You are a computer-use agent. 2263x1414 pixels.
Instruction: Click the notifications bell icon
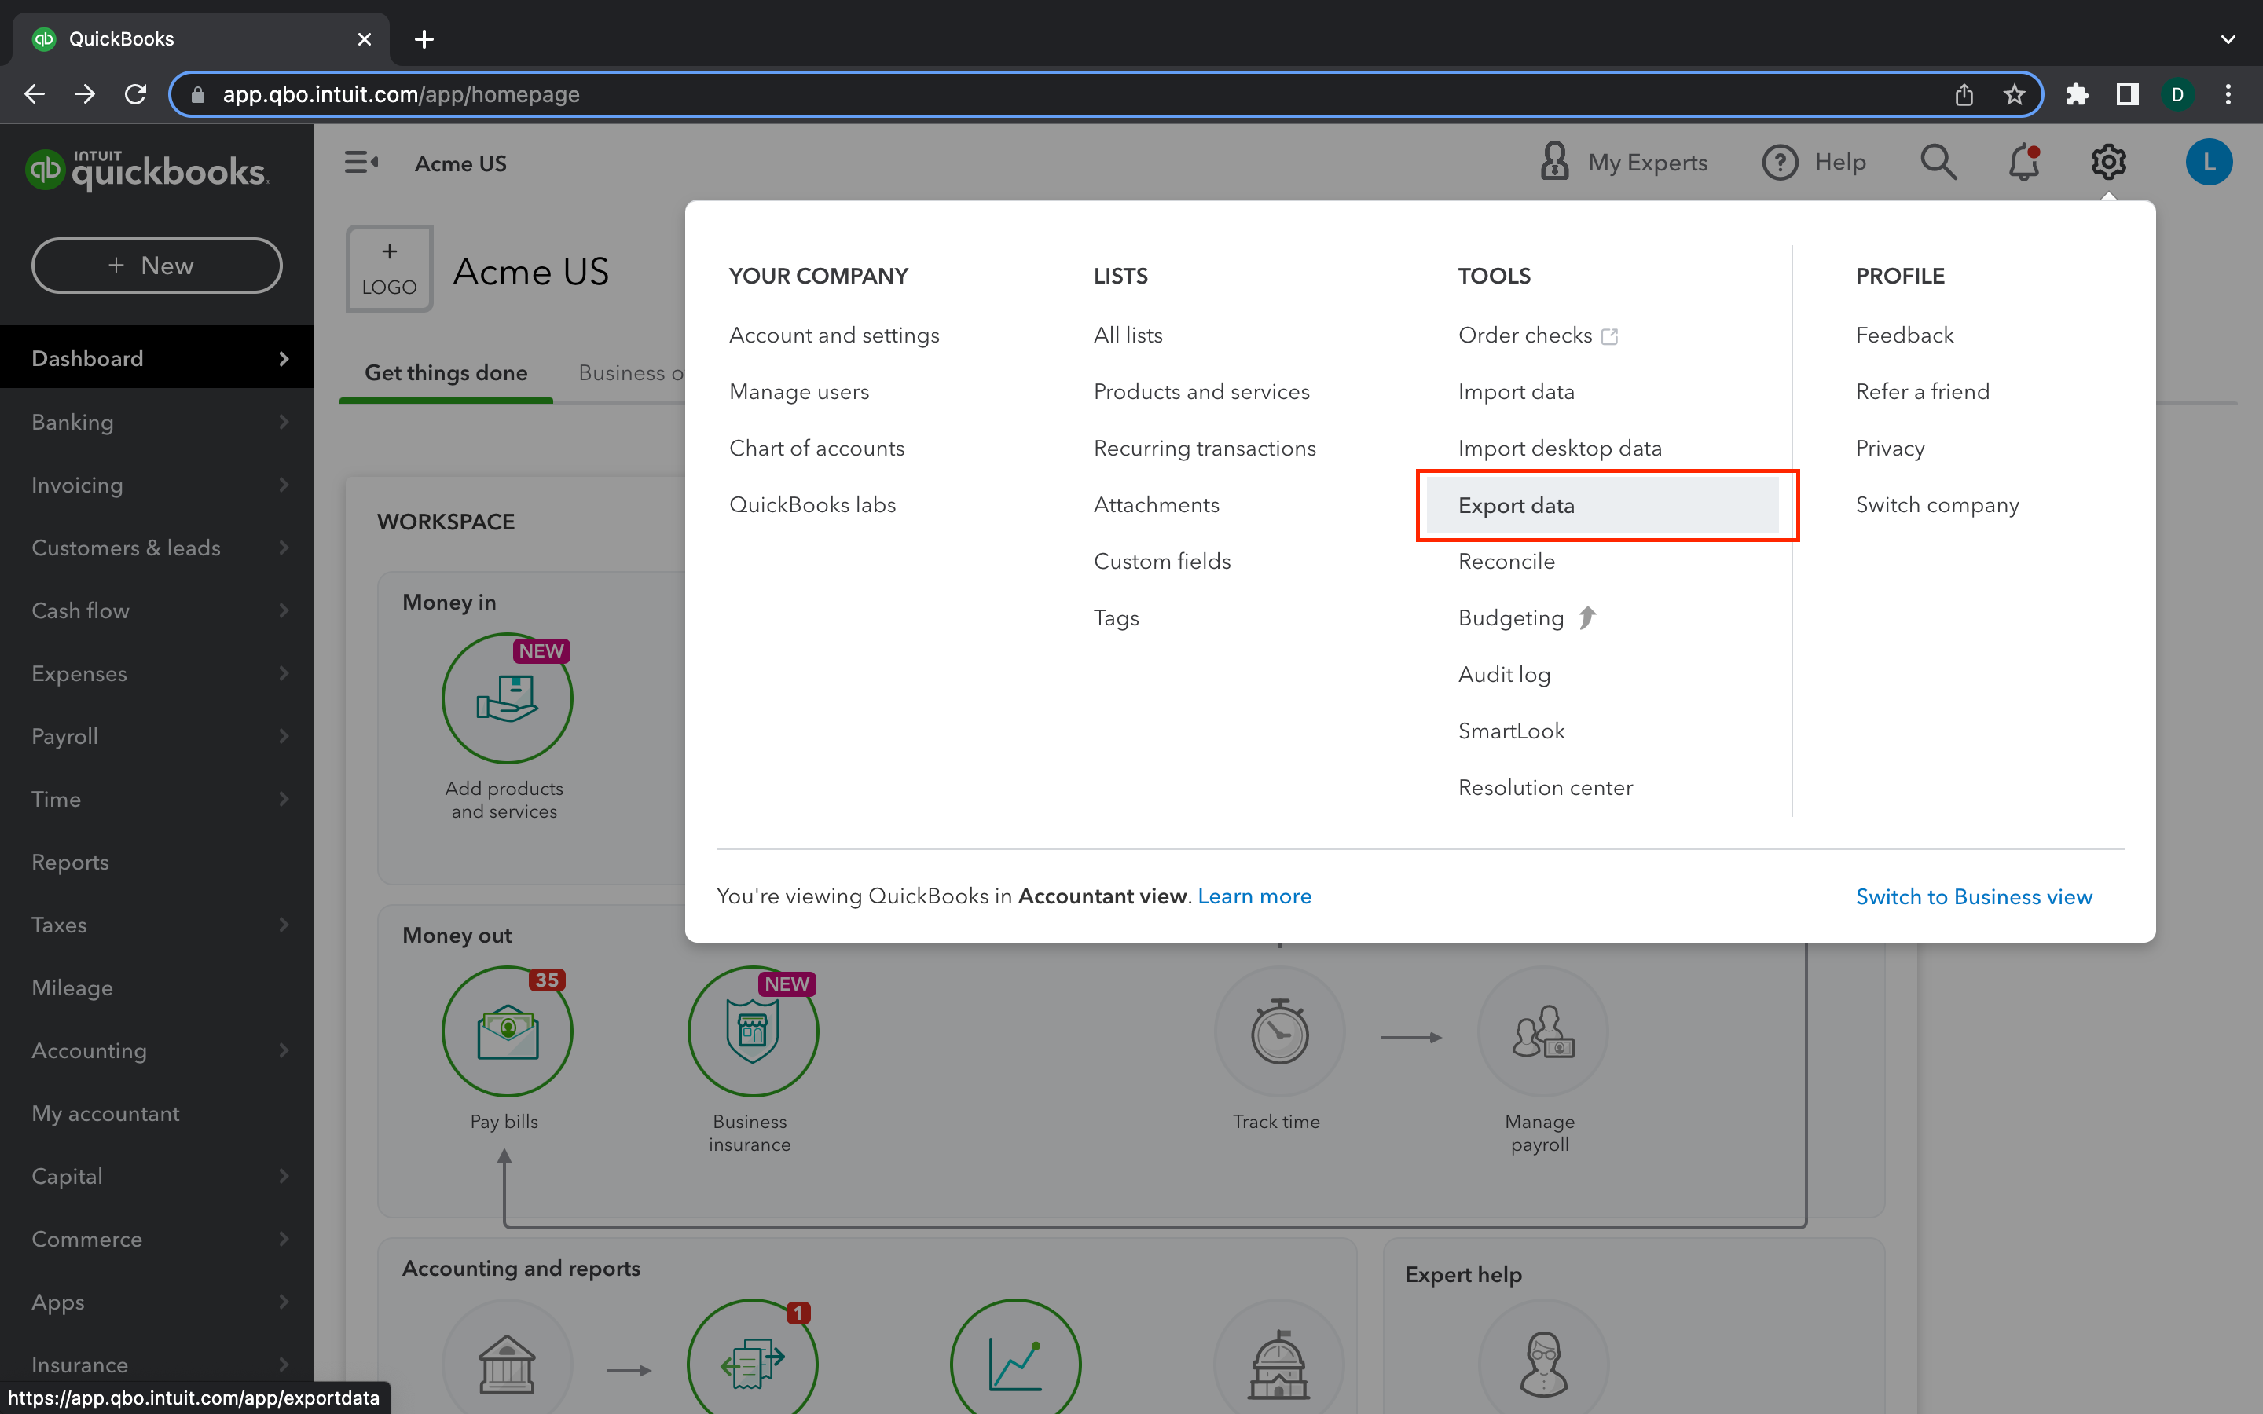click(2023, 163)
